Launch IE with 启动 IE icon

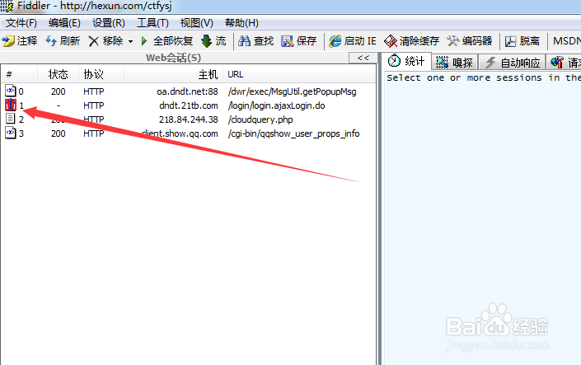pos(335,40)
